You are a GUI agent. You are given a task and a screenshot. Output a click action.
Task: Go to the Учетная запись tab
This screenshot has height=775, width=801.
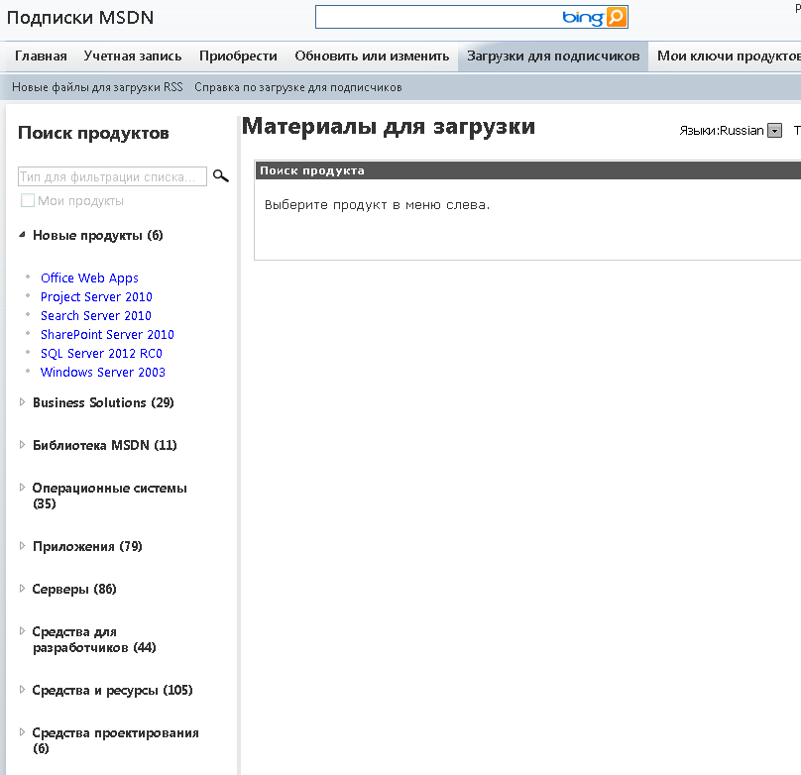(x=133, y=56)
